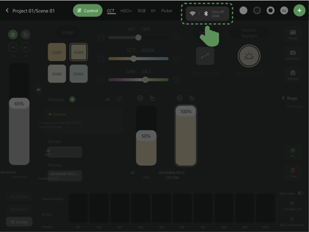This screenshot has width=309, height=232.
Task: Add a fixture with green plus icon
Action: (72, 99)
